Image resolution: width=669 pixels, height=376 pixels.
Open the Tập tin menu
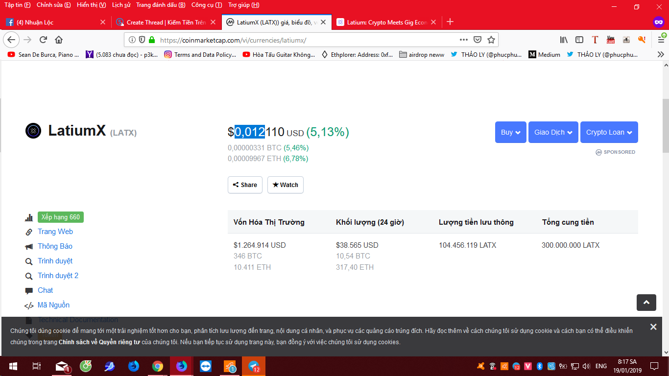(17, 5)
